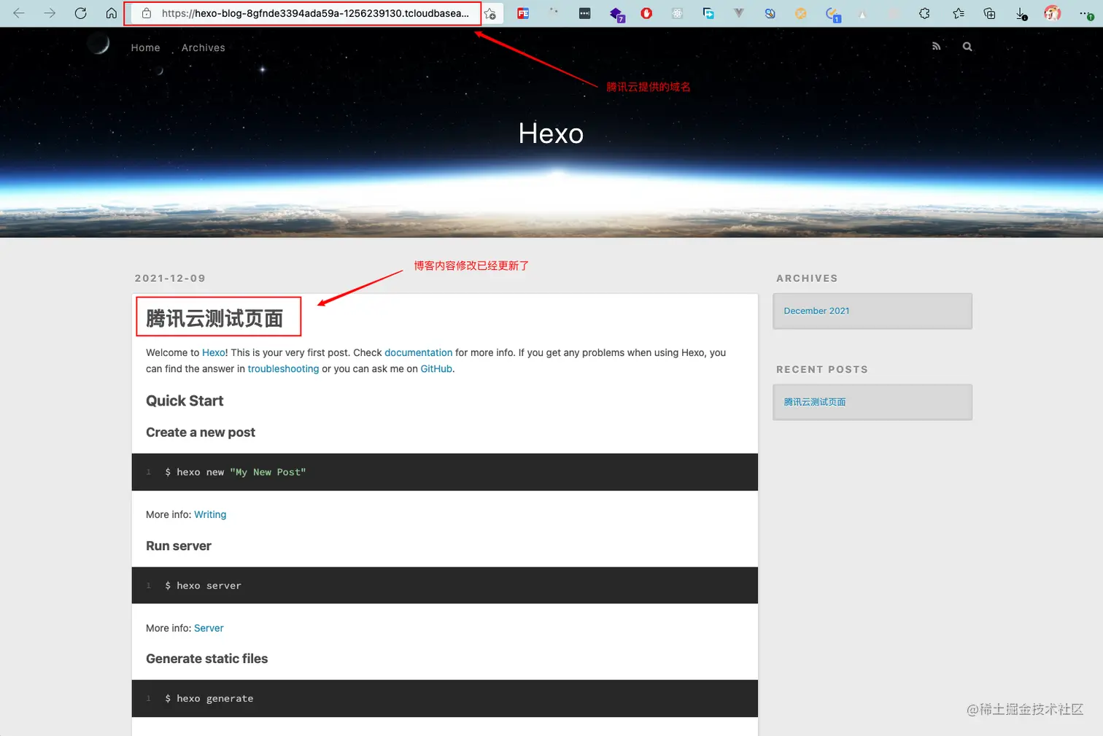Open the blog search icon
This screenshot has height=736, width=1103.
pyautogui.click(x=967, y=46)
